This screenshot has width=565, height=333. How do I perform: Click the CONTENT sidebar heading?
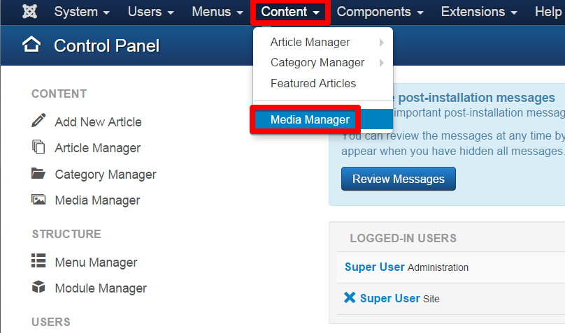coord(59,94)
